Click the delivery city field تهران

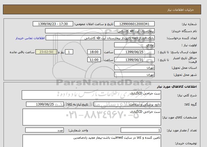134,74
